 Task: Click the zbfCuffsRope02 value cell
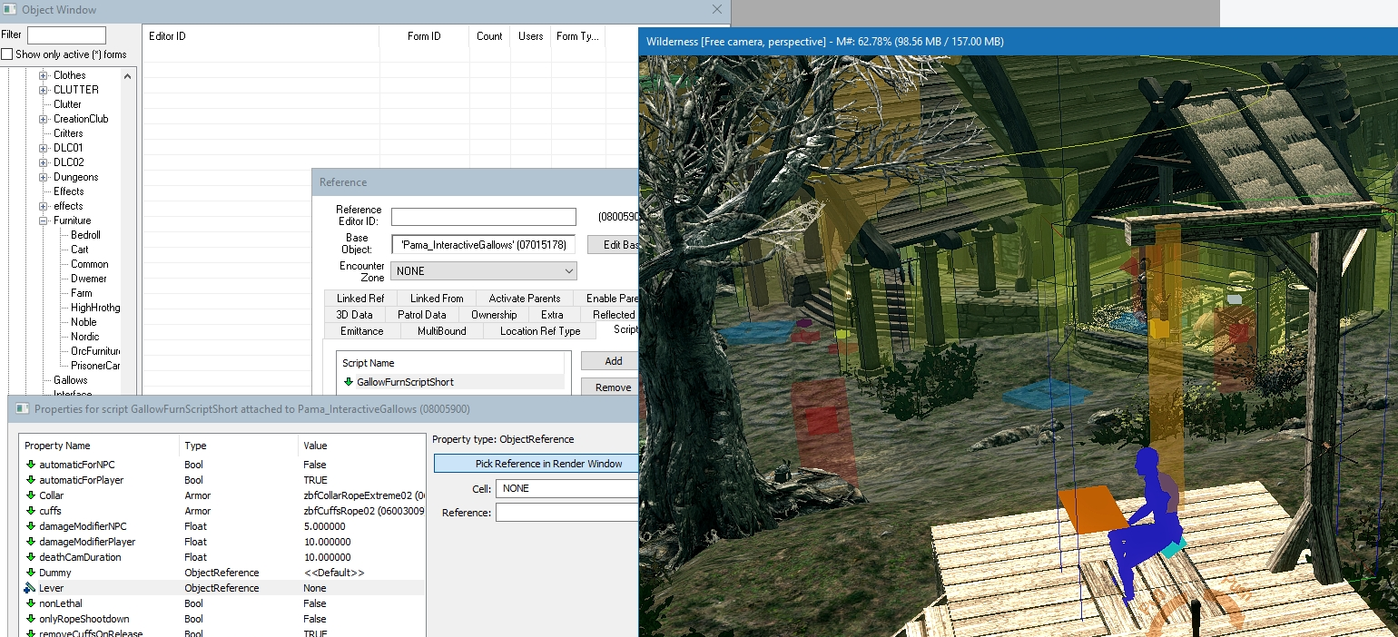pyautogui.click(x=362, y=511)
